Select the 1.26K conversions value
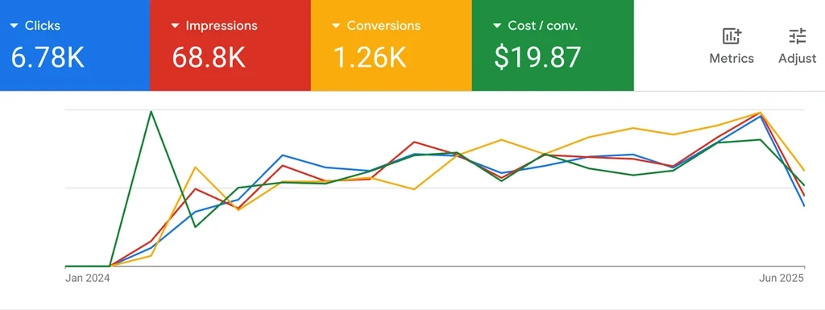This screenshot has width=825, height=310. tap(370, 57)
